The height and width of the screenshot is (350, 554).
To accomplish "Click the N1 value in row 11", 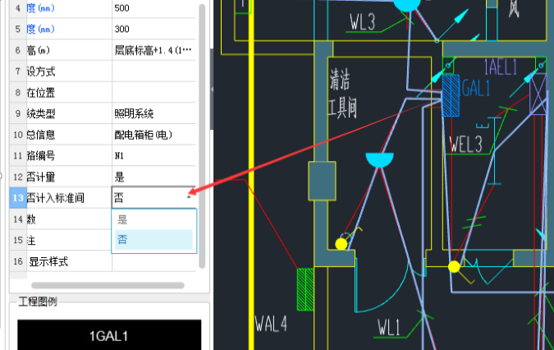I will (x=153, y=155).
